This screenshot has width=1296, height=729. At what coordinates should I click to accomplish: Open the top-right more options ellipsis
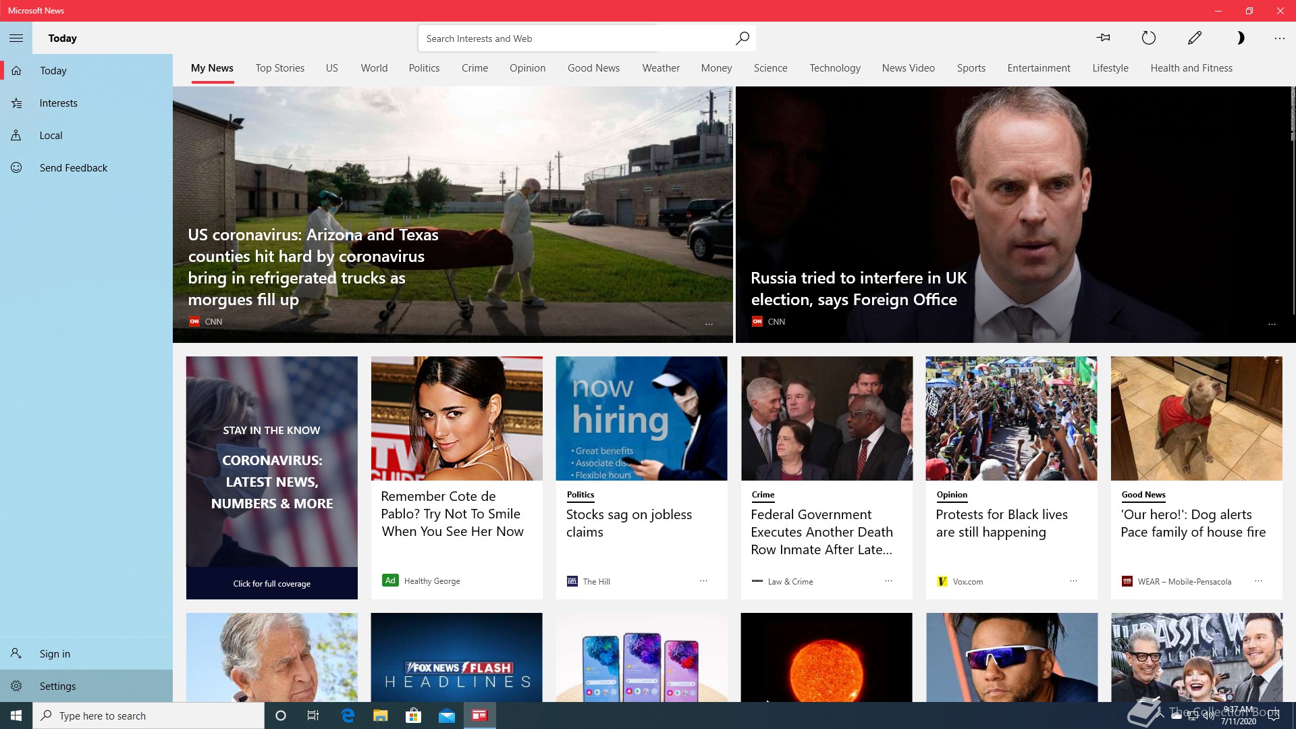pyautogui.click(x=1279, y=38)
